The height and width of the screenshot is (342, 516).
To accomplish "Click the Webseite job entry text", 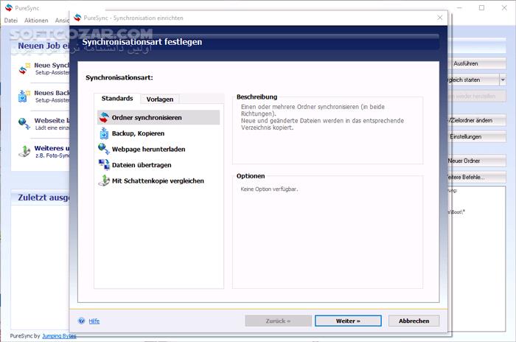I will point(52,120).
